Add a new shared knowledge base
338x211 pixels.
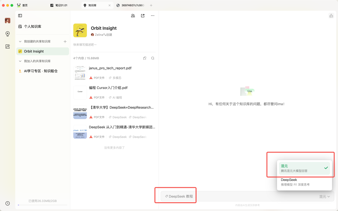pos(65,41)
